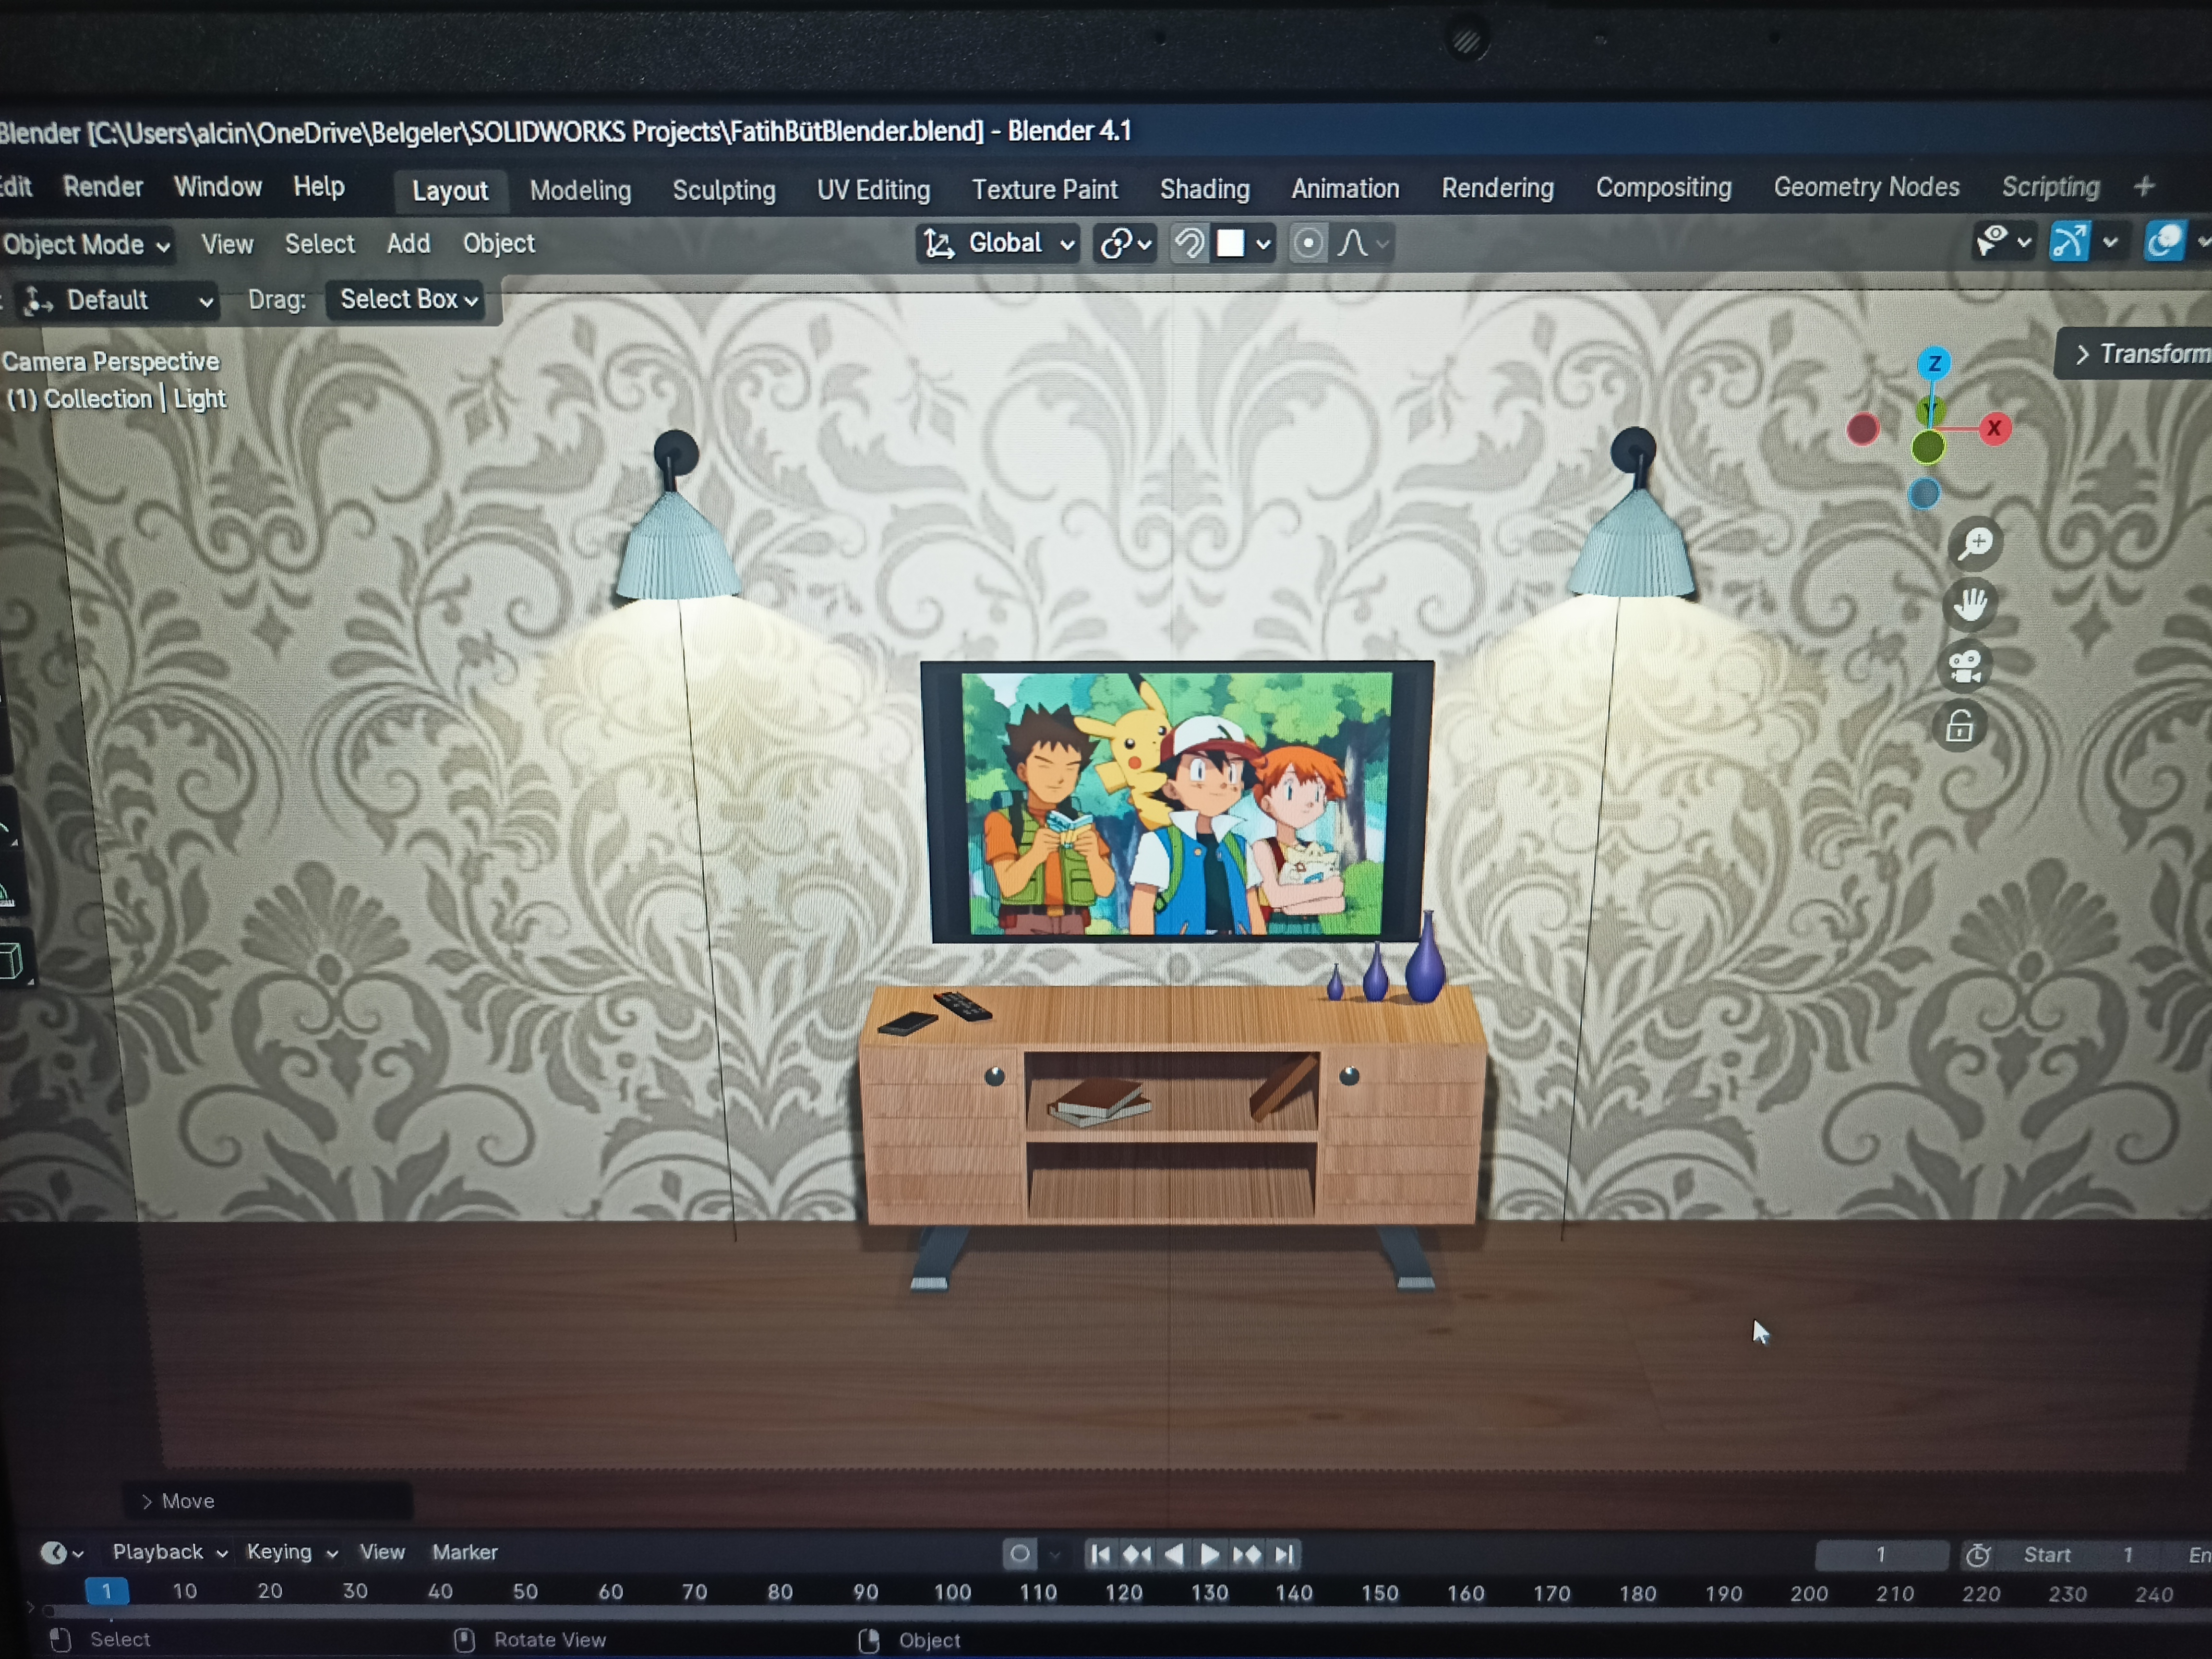2212x1659 pixels.
Task: Jump to timeline start frame
Action: click(1100, 1555)
